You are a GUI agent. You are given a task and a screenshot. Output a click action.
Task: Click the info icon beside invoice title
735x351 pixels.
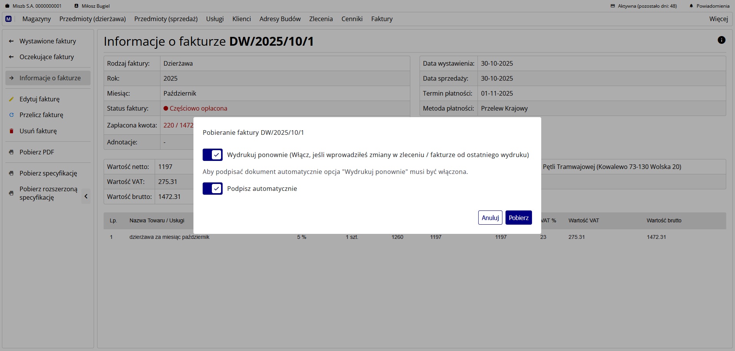(721, 40)
